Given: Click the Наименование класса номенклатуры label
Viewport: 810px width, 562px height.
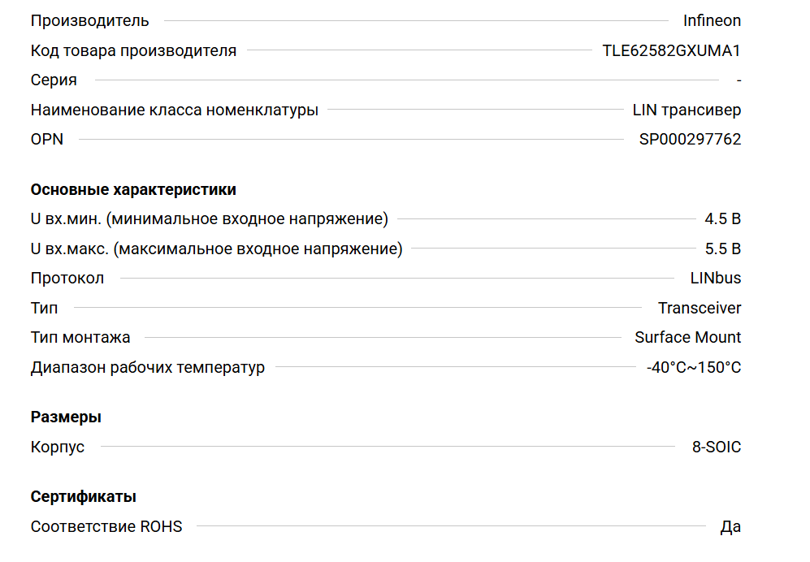Looking at the screenshot, I should [174, 110].
